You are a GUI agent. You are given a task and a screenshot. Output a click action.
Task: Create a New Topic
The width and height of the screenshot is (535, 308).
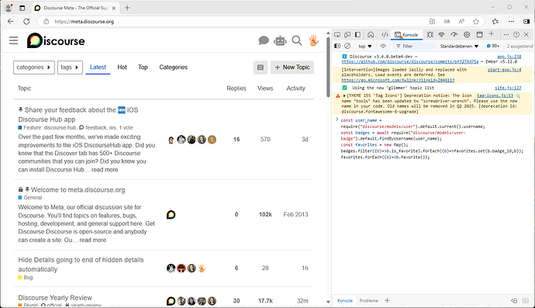(x=292, y=67)
